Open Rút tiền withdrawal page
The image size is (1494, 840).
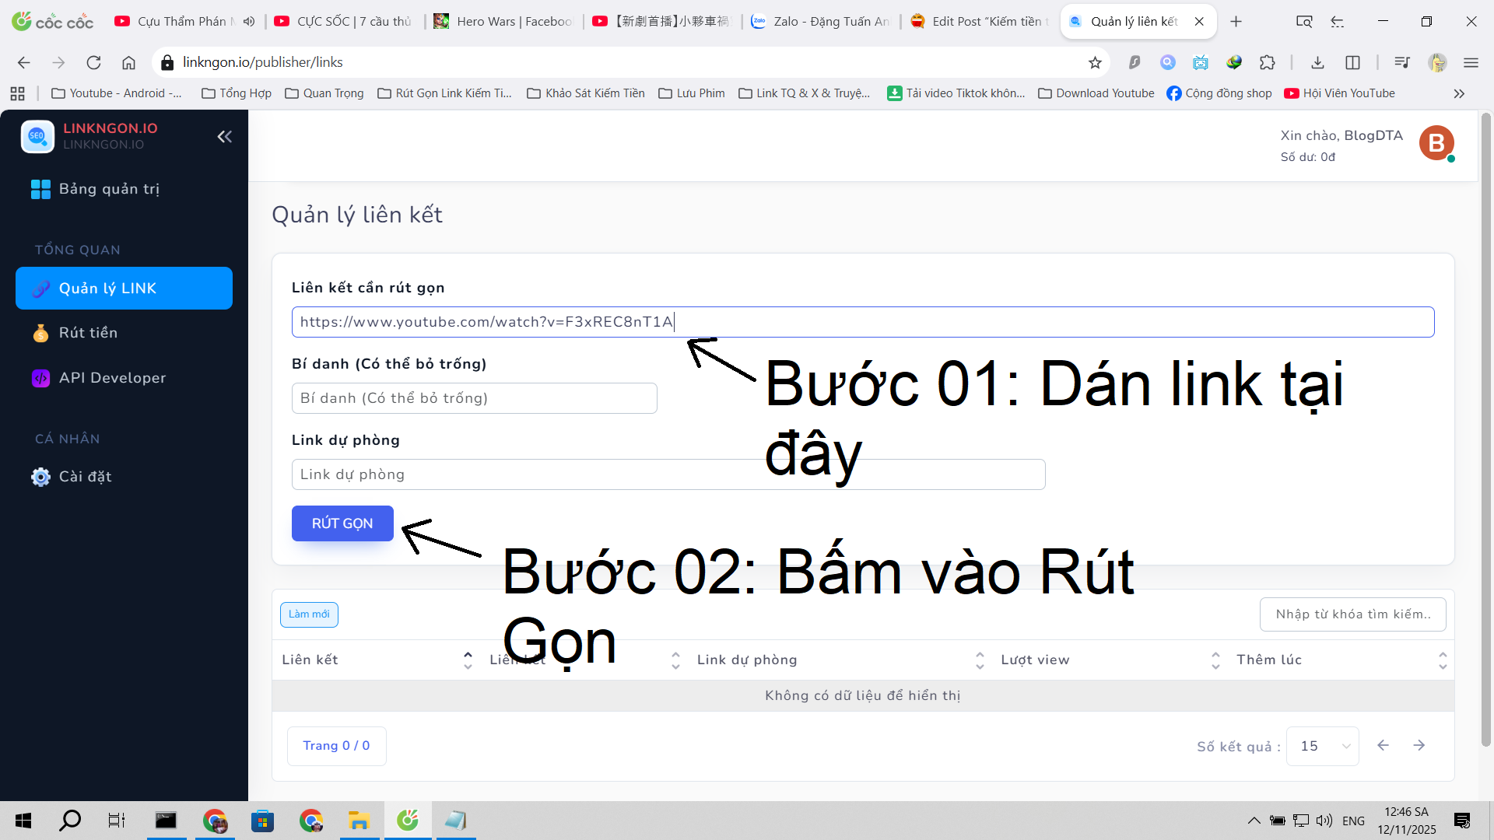coord(88,333)
